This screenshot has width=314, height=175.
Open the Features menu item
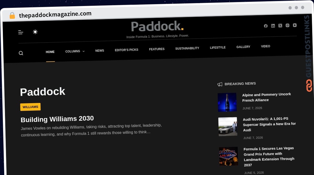(157, 49)
